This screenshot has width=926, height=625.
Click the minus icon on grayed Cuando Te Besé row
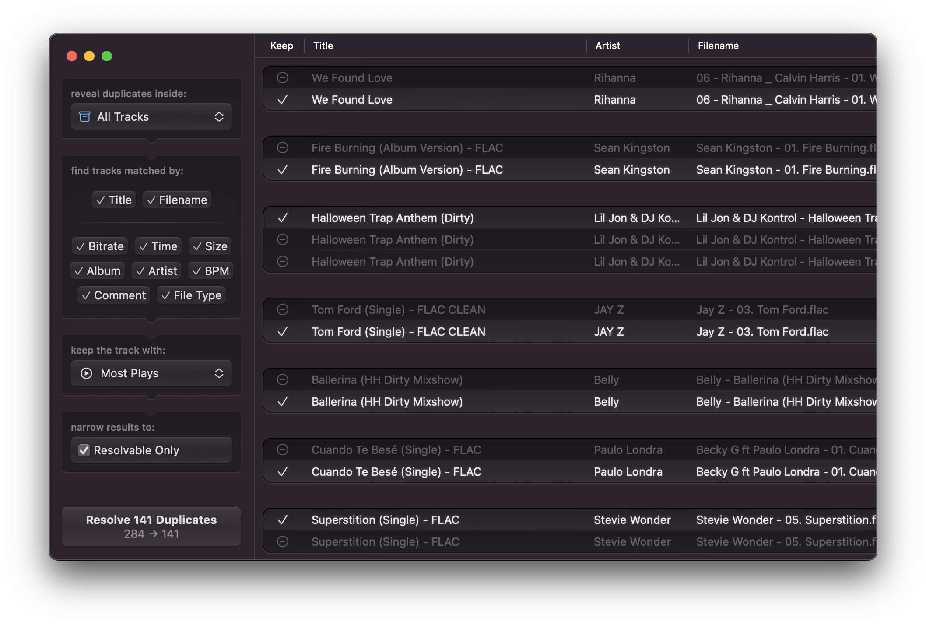click(x=282, y=449)
